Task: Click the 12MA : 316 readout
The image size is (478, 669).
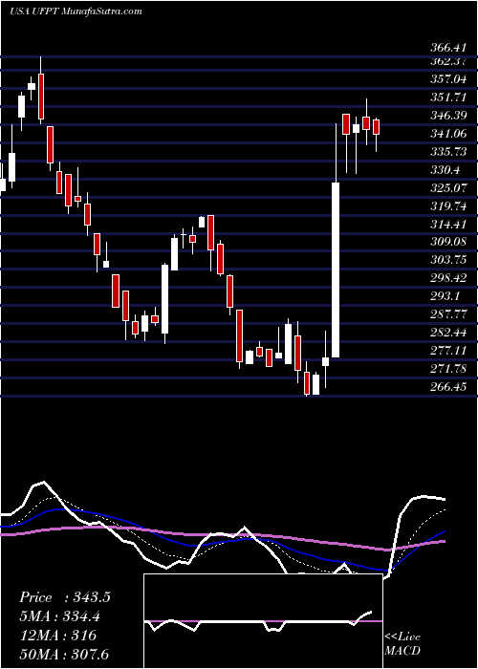Action: pos(58,636)
